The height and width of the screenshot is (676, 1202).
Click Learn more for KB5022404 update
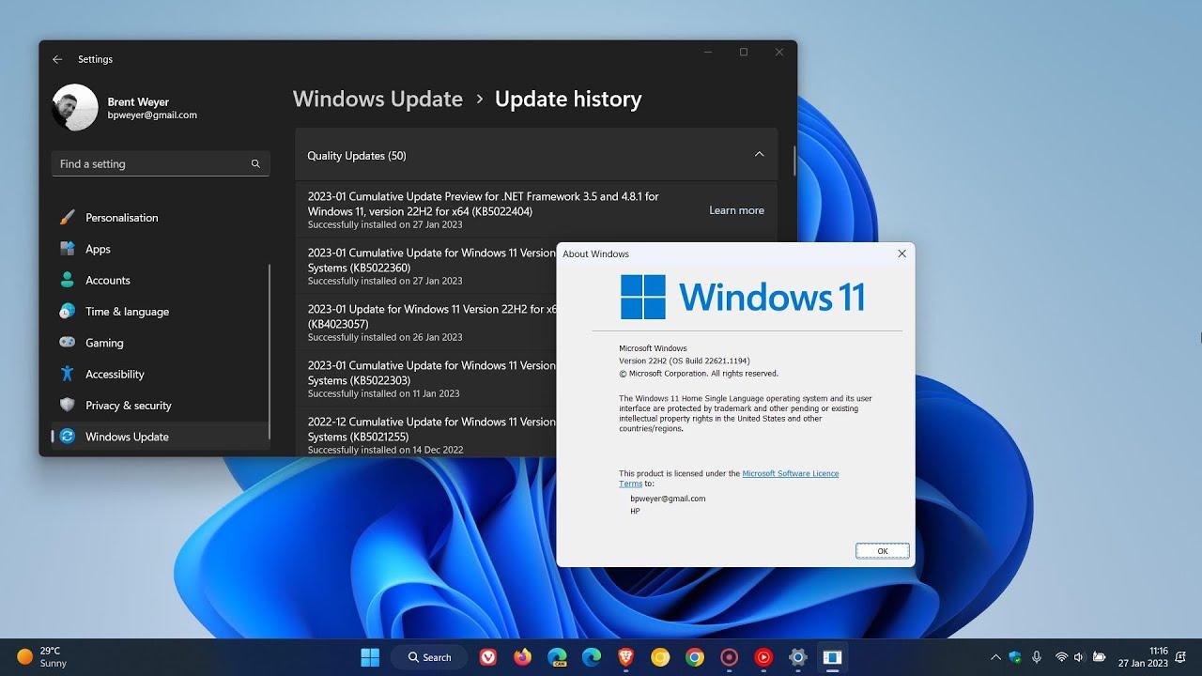[736, 210]
